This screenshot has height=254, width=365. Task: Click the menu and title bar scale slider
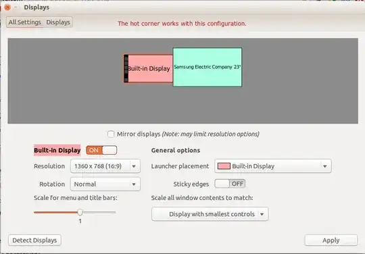point(75,212)
